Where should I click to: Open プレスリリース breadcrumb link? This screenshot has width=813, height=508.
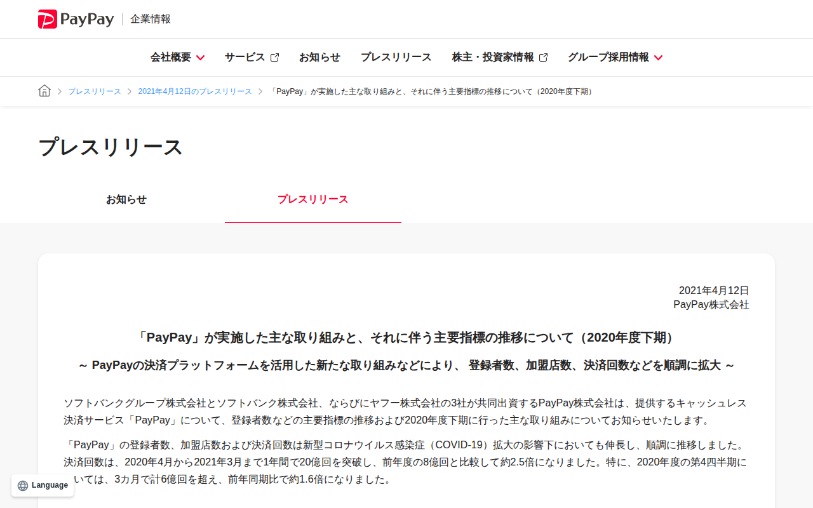pos(95,91)
